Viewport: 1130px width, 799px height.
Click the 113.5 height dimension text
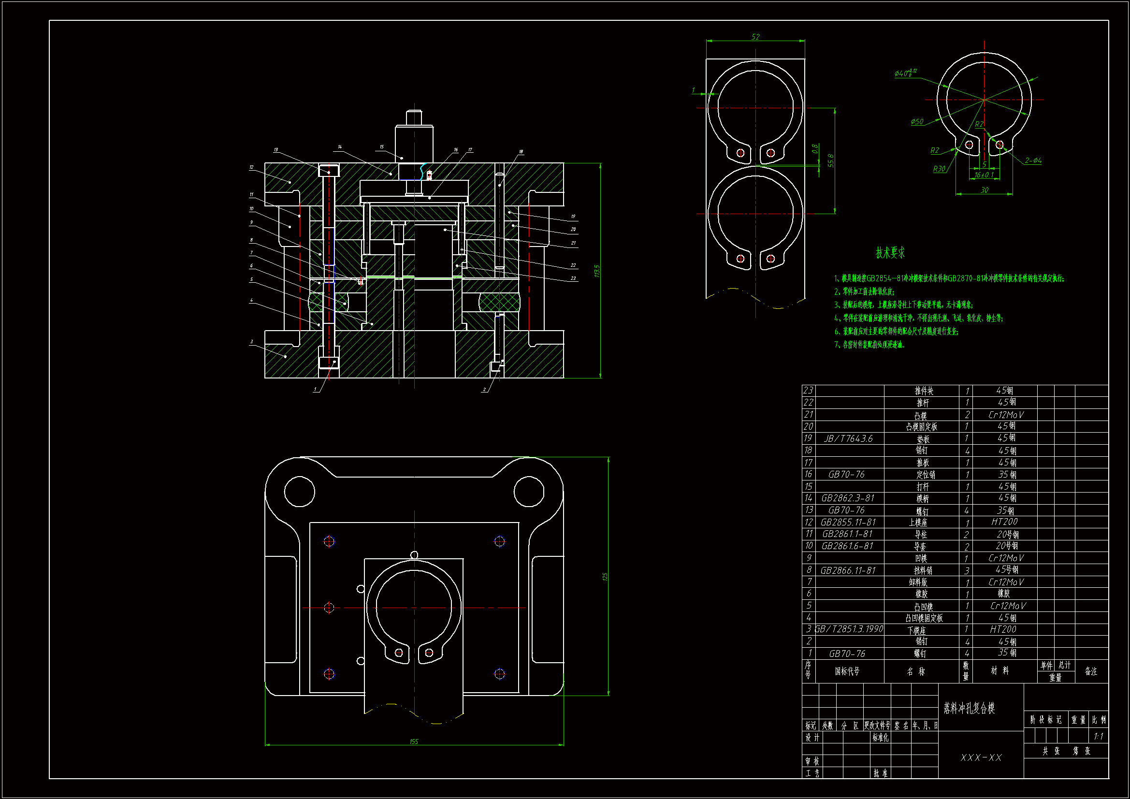click(597, 271)
